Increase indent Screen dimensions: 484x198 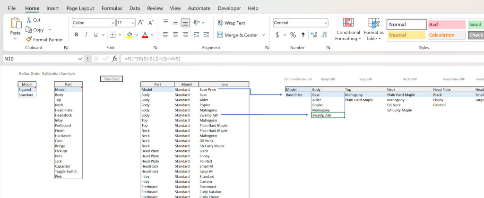pyautogui.click(x=206, y=35)
